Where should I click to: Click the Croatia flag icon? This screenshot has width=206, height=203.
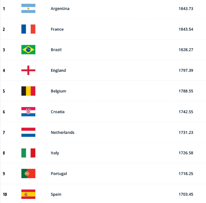[x=28, y=112]
